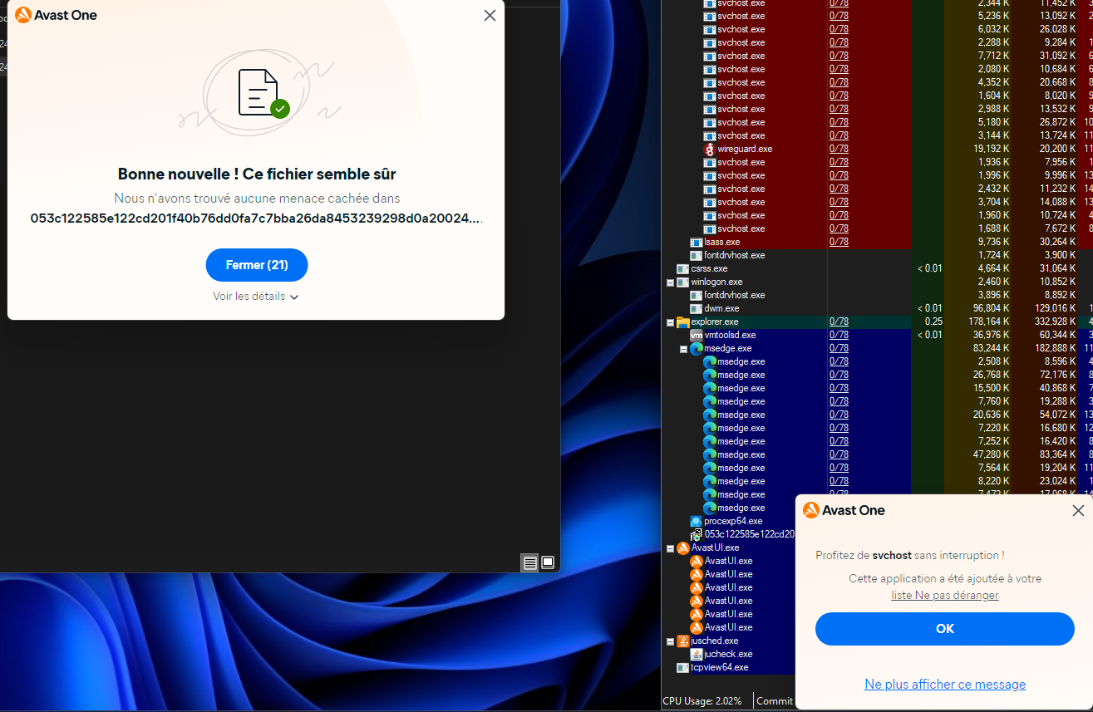Dismiss the Avast svchost notification with X
The image size is (1093, 712).
(1078, 510)
